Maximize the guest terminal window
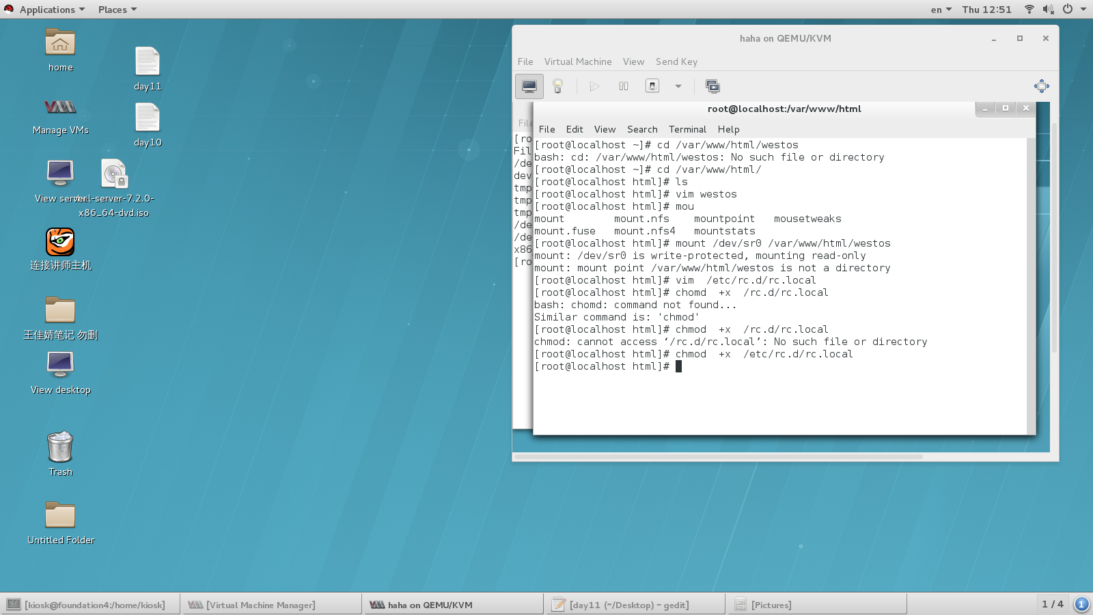The height and width of the screenshot is (615, 1093). 1006,109
